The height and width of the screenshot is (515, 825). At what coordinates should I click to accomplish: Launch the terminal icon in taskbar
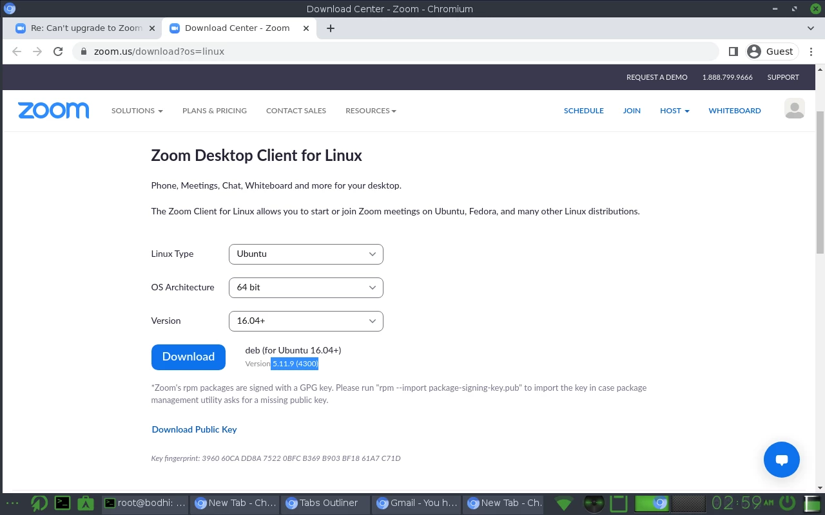pos(63,503)
